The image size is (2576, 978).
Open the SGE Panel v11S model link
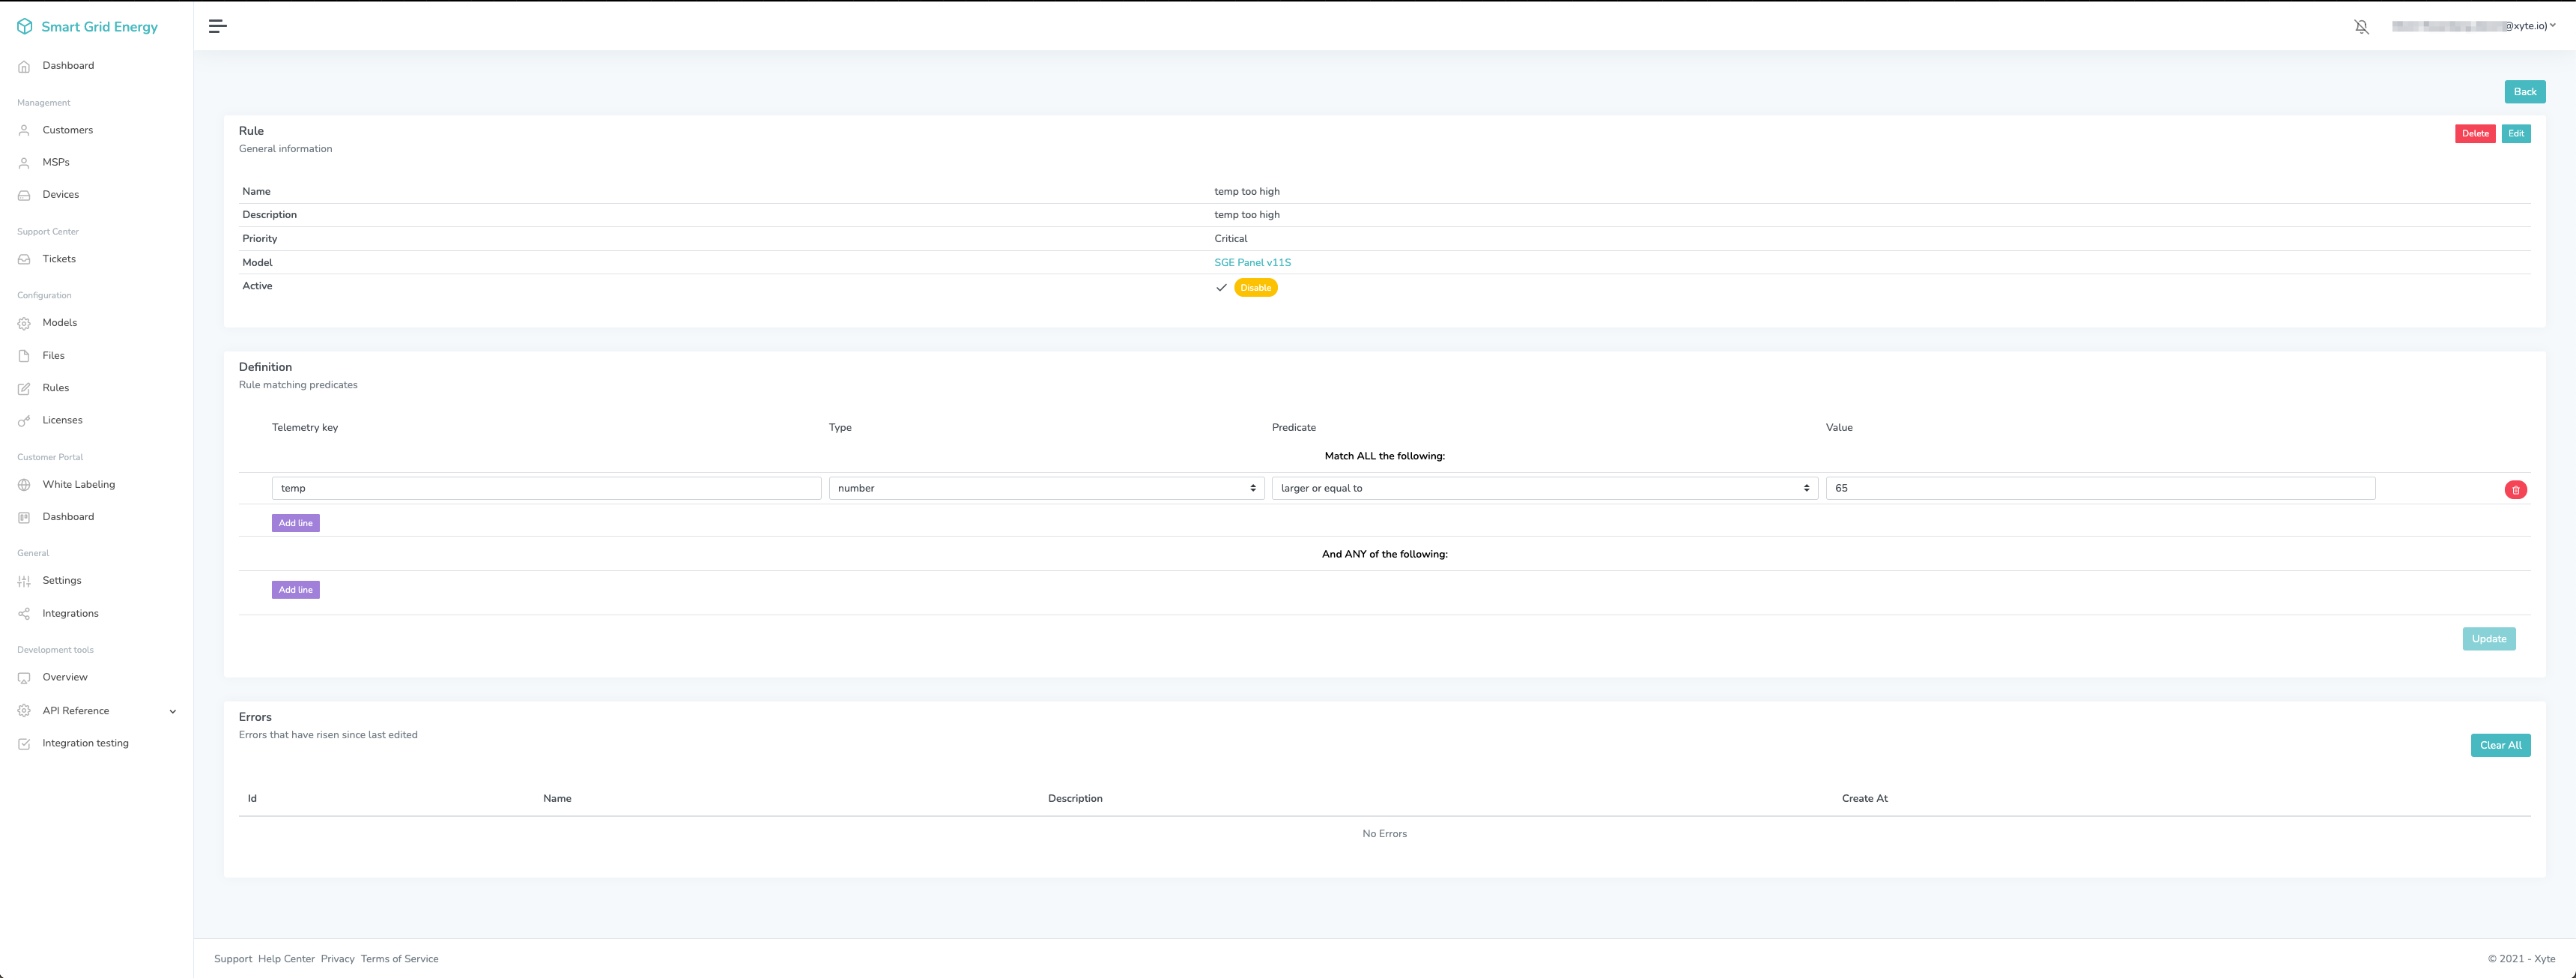point(1252,263)
